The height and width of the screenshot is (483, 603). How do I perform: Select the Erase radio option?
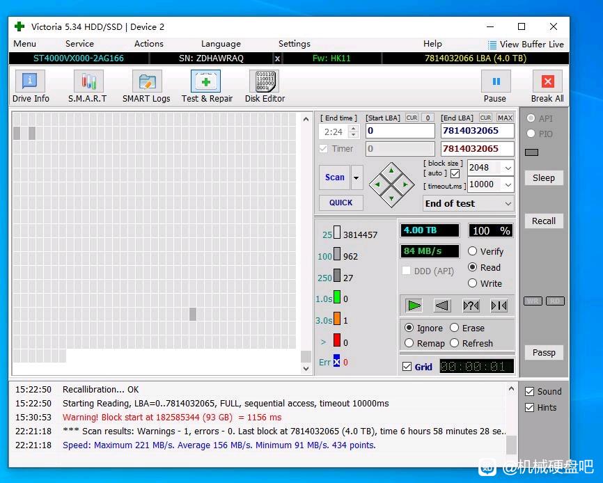pos(454,327)
